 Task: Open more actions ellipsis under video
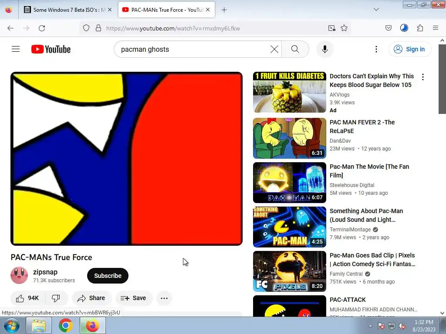(164, 298)
